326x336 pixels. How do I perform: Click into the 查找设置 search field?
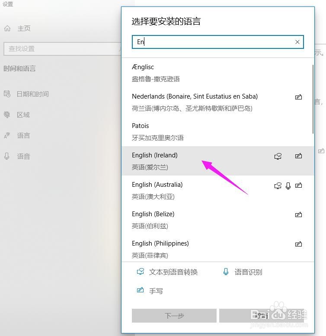pyautogui.click(x=62, y=49)
